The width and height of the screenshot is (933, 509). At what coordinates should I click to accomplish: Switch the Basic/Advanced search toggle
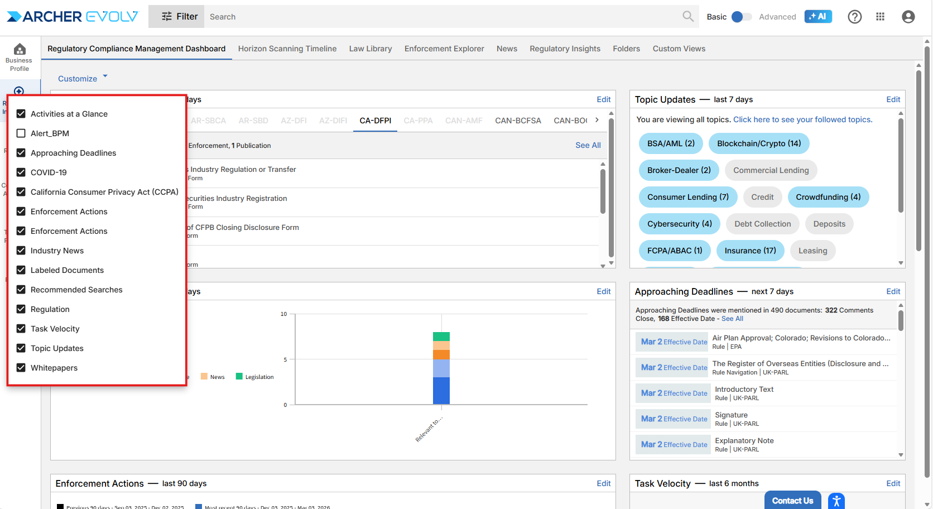741,17
